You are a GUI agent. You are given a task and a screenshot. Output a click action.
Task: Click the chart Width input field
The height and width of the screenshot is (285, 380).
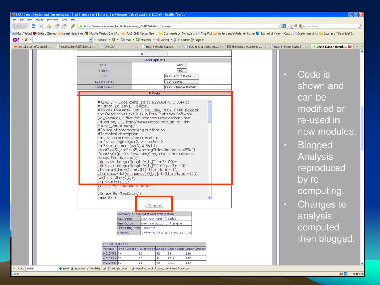tap(181, 65)
